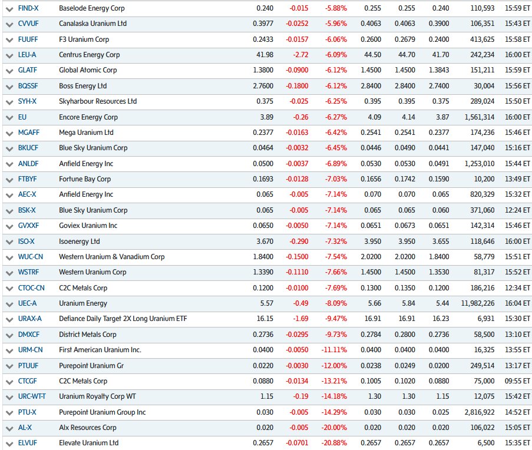The image size is (532, 450).
Task: Select the 41.98 last price
Action: (265, 55)
